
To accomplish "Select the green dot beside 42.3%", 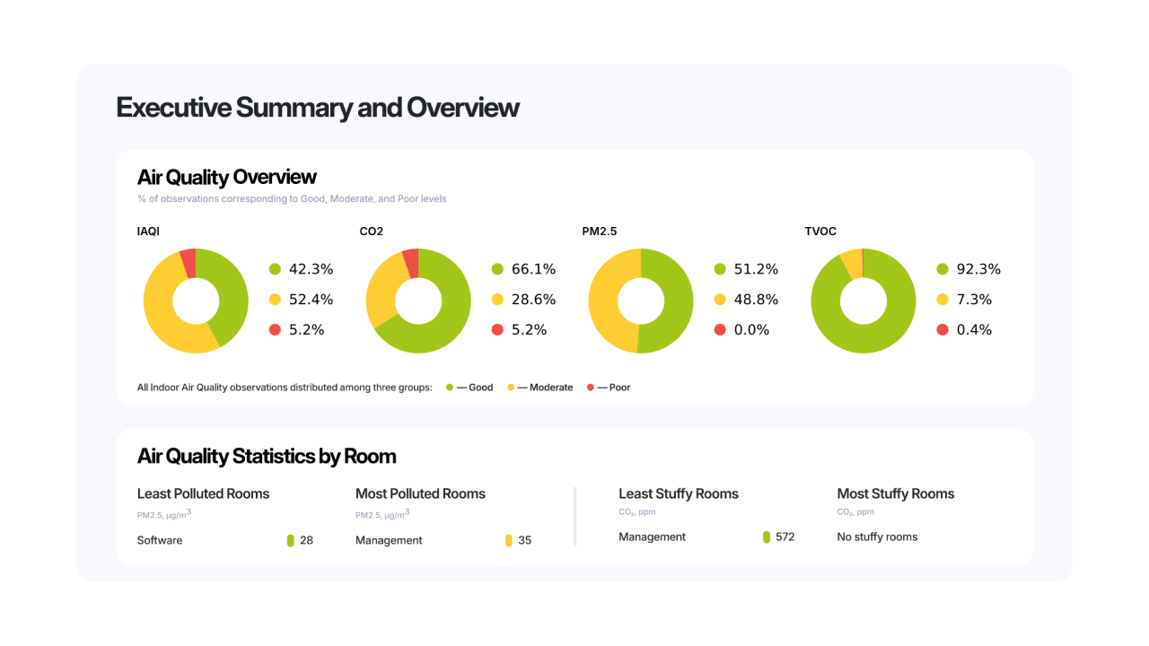I will point(275,269).
